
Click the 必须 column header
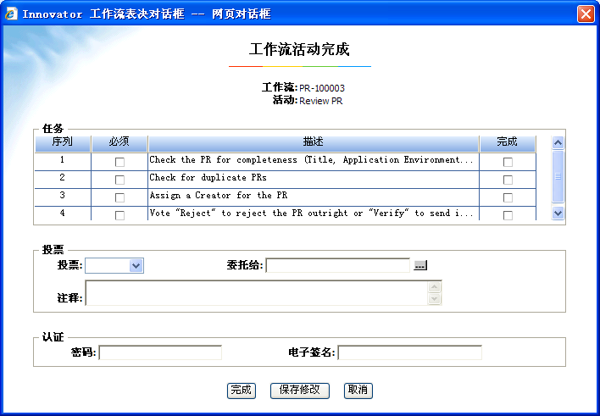pyautogui.click(x=119, y=143)
